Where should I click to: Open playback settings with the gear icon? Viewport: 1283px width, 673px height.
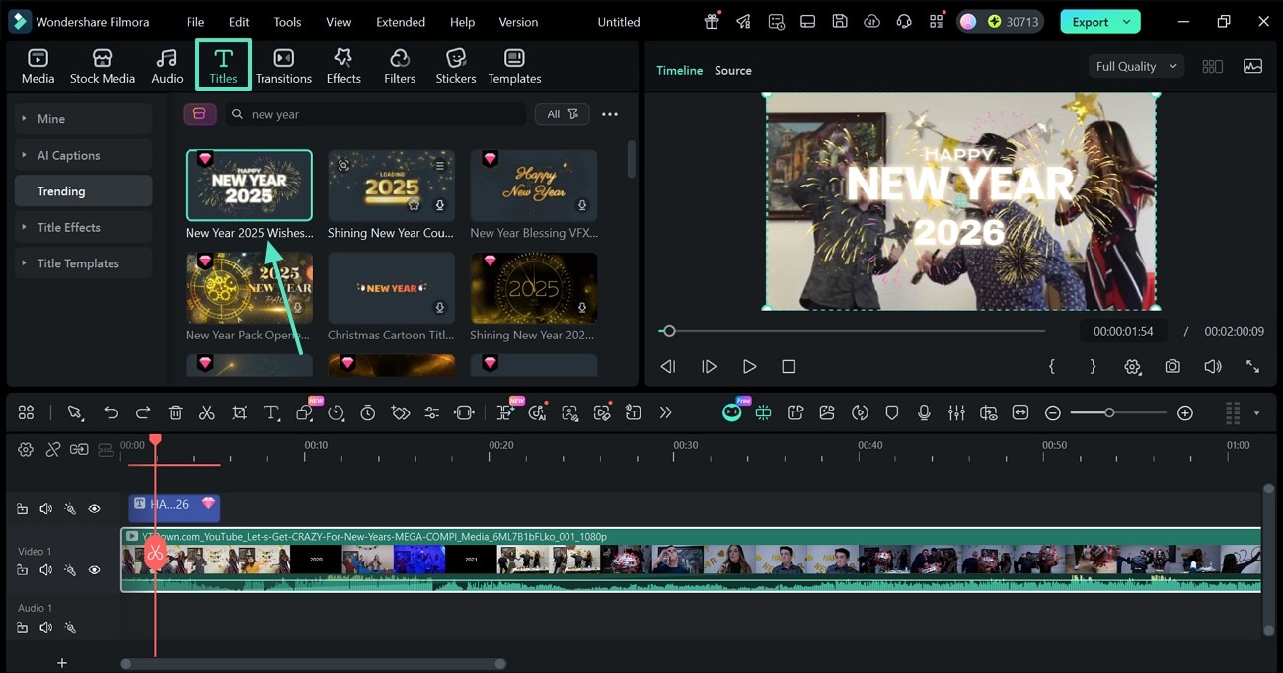1132,366
